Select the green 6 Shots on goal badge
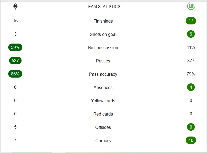This screenshot has width=207, height=153. pyautogui.click(x=191, y=34)
